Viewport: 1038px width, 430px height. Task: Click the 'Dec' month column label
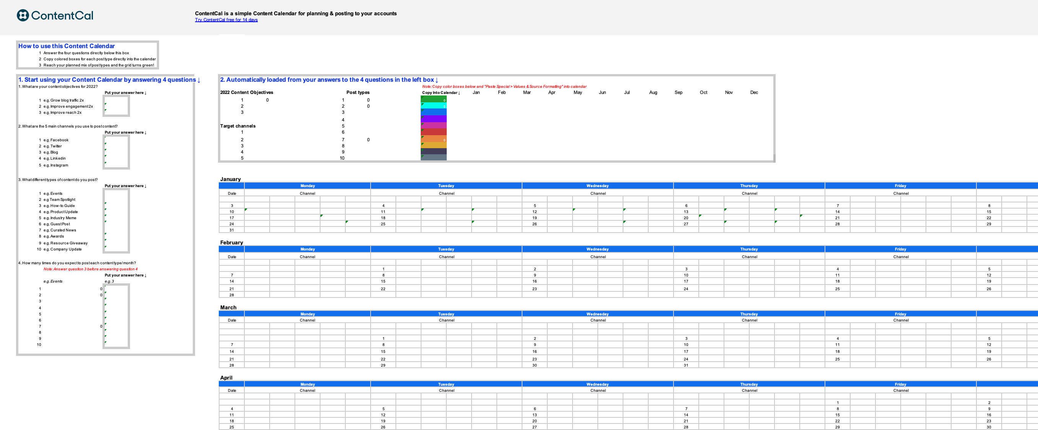[754, 92]
